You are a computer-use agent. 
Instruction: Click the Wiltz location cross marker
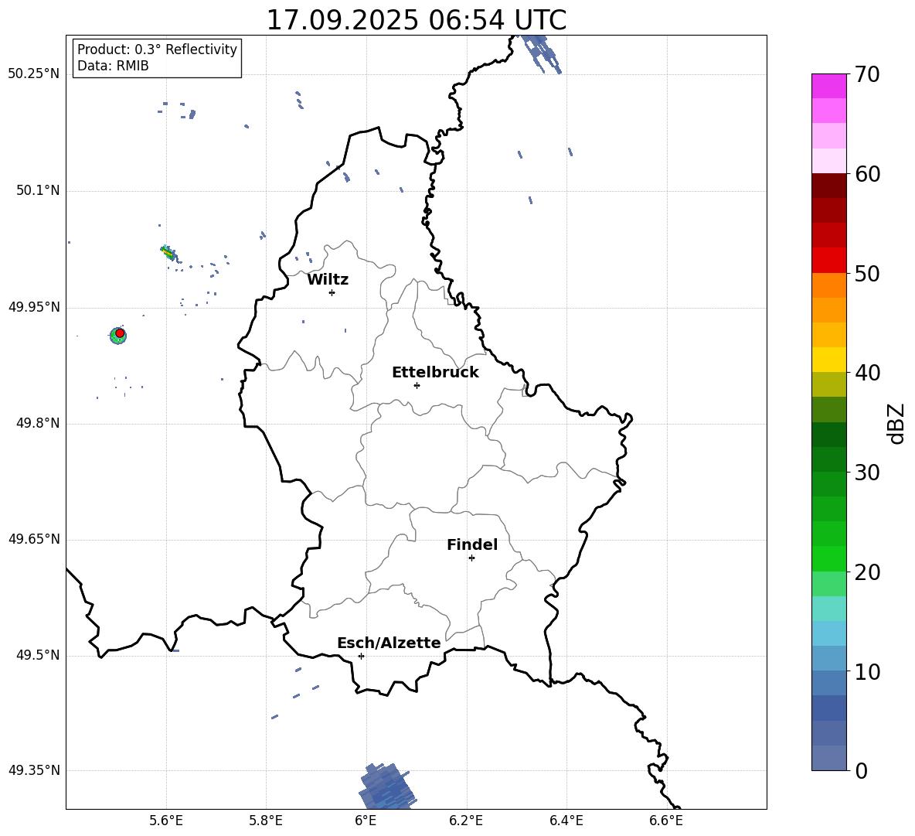pos(332,292)
